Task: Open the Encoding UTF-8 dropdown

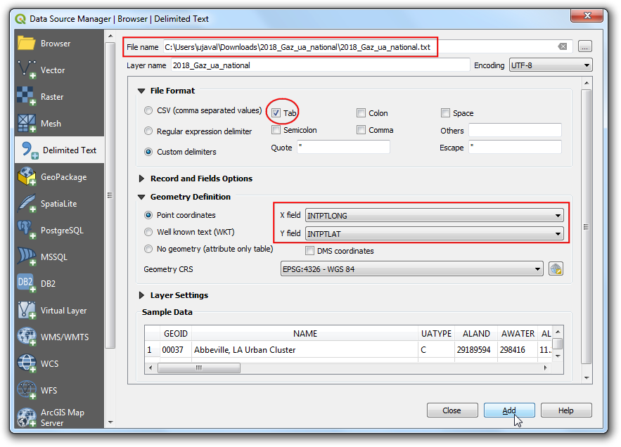Action: [x=551, y=65]
